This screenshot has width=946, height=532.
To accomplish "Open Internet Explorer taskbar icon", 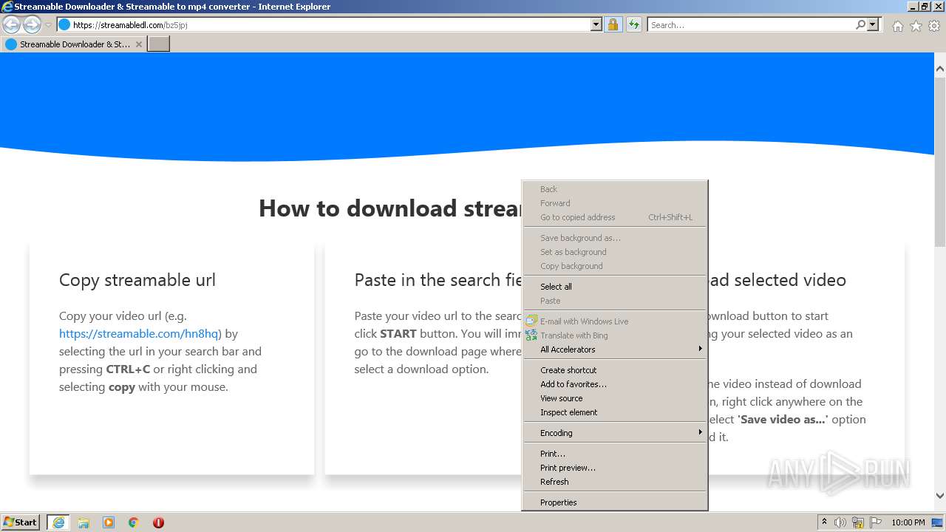I will point(58,522).
